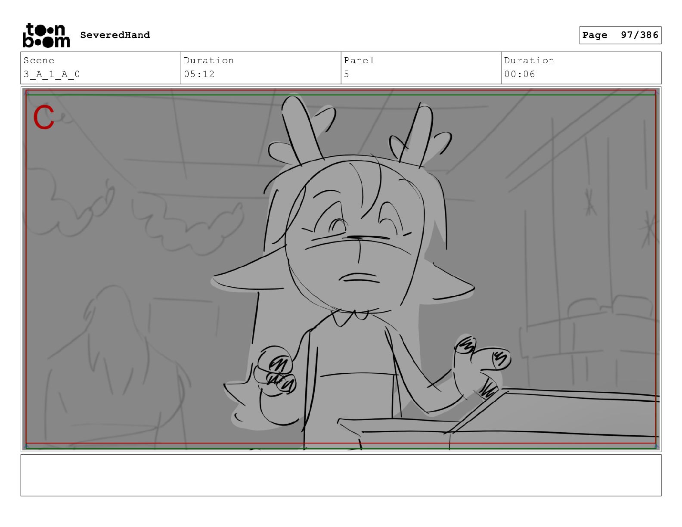
Task: Click the Scene label
Action: pyautogui.click(x=39, y=60)
